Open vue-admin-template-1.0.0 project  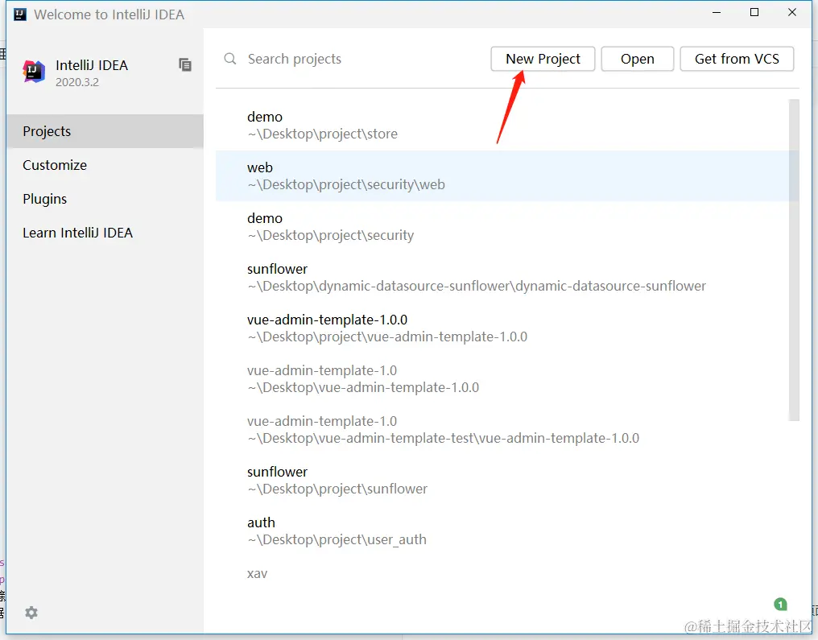click(502, 328)
